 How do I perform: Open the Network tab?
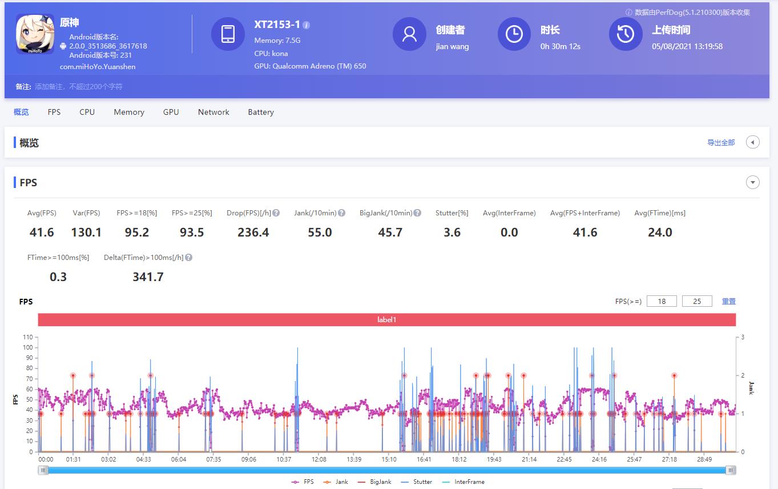coord(213,112)
